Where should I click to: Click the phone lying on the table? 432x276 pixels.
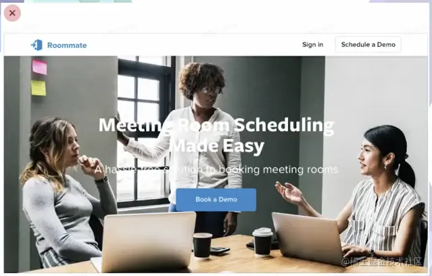click(x=219, y=250)
